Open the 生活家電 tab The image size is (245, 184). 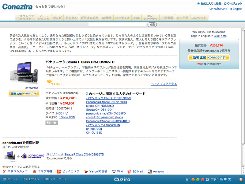coord(167,18)
